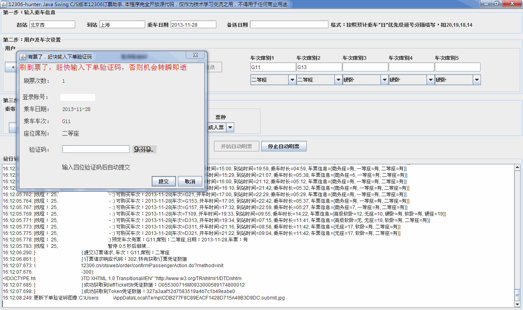Click the log line 更新下单验证码图像

pos(144,298)
